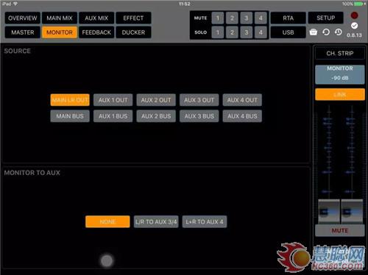Open the RTA page

(288, 18)
